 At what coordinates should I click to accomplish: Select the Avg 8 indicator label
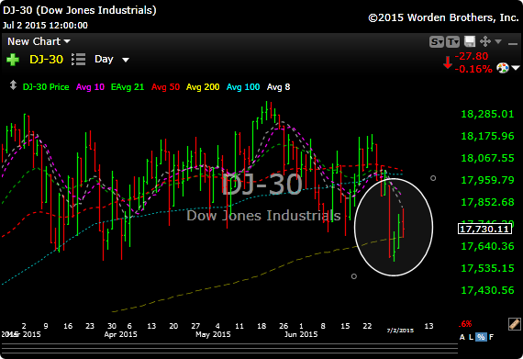[279, 87]
